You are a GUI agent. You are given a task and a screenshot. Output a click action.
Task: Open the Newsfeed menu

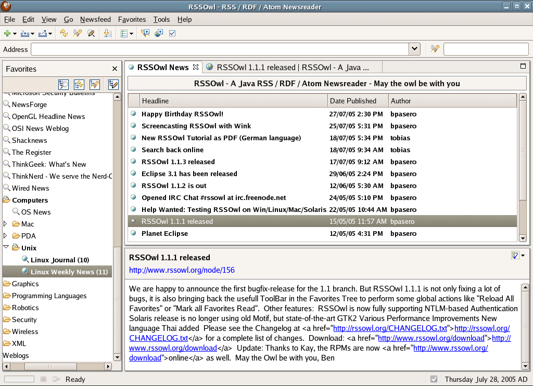click(x=95, y=19)
